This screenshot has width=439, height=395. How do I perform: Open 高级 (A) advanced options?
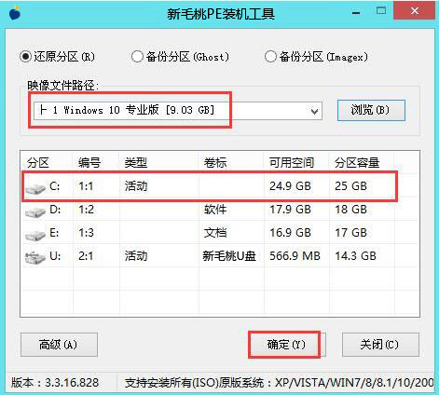click(x=59, y=345)
